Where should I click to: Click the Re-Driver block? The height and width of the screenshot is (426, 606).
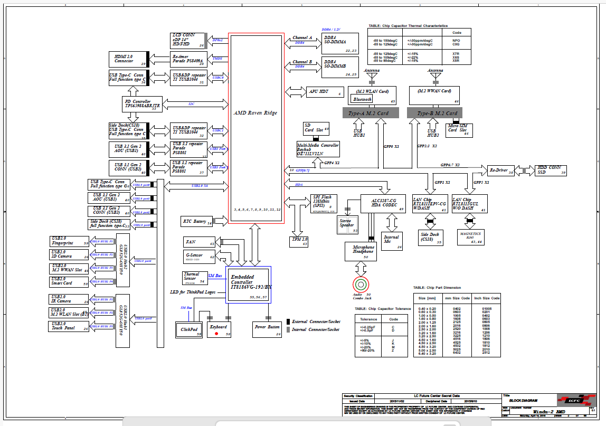pos(501,170)
